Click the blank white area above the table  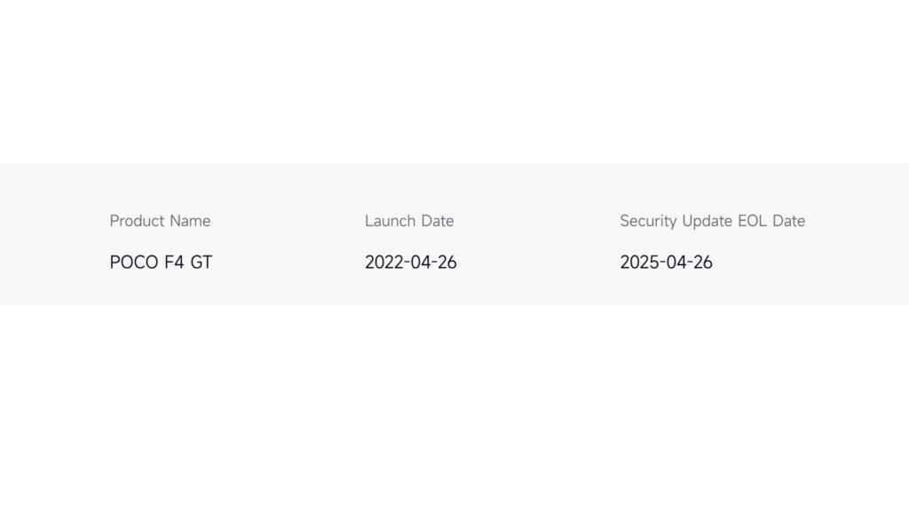click(454, 81)
